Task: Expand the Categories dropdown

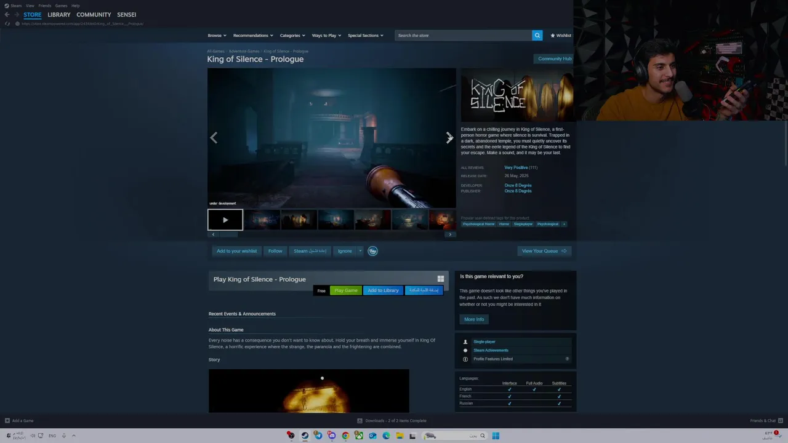Action: (x=292, y=36)
